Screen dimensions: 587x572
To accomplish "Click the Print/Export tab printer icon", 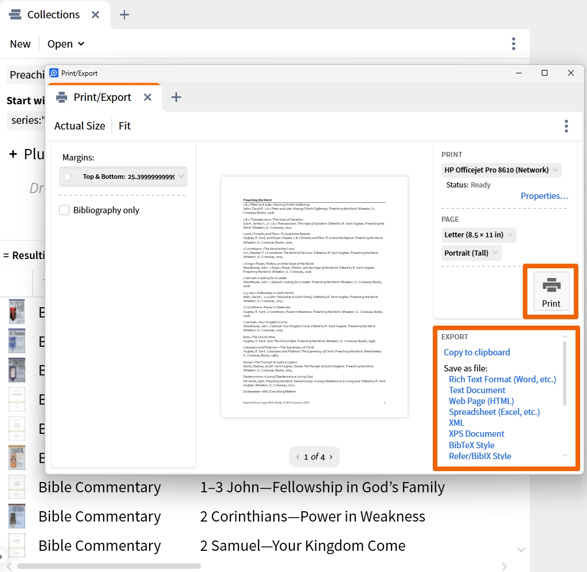I will tap(61, 97).
